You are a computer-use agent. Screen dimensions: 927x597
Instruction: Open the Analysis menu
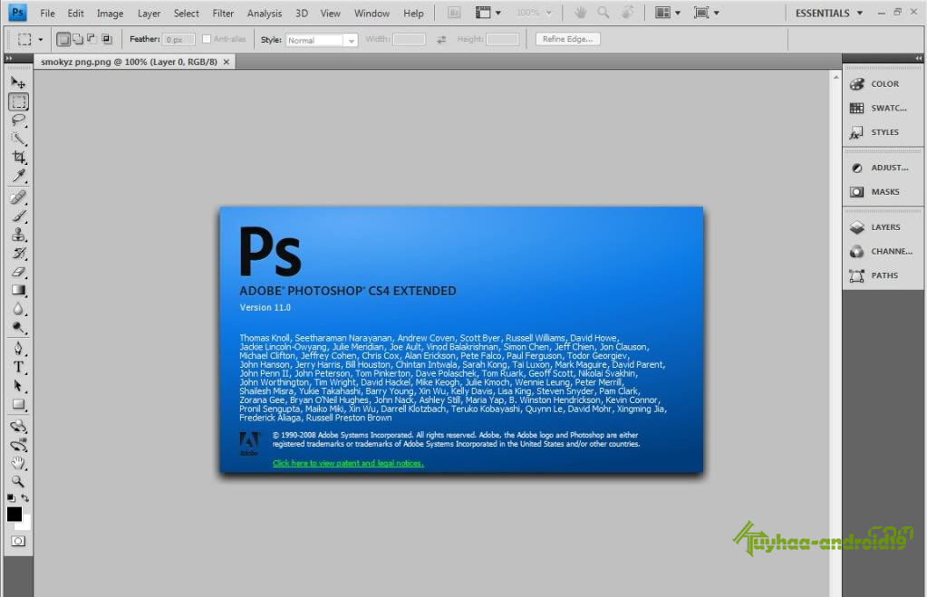(265, 13)
